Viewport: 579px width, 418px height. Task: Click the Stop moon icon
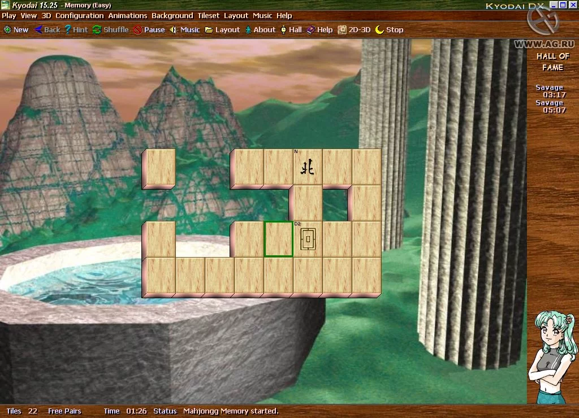coord(379,30)
